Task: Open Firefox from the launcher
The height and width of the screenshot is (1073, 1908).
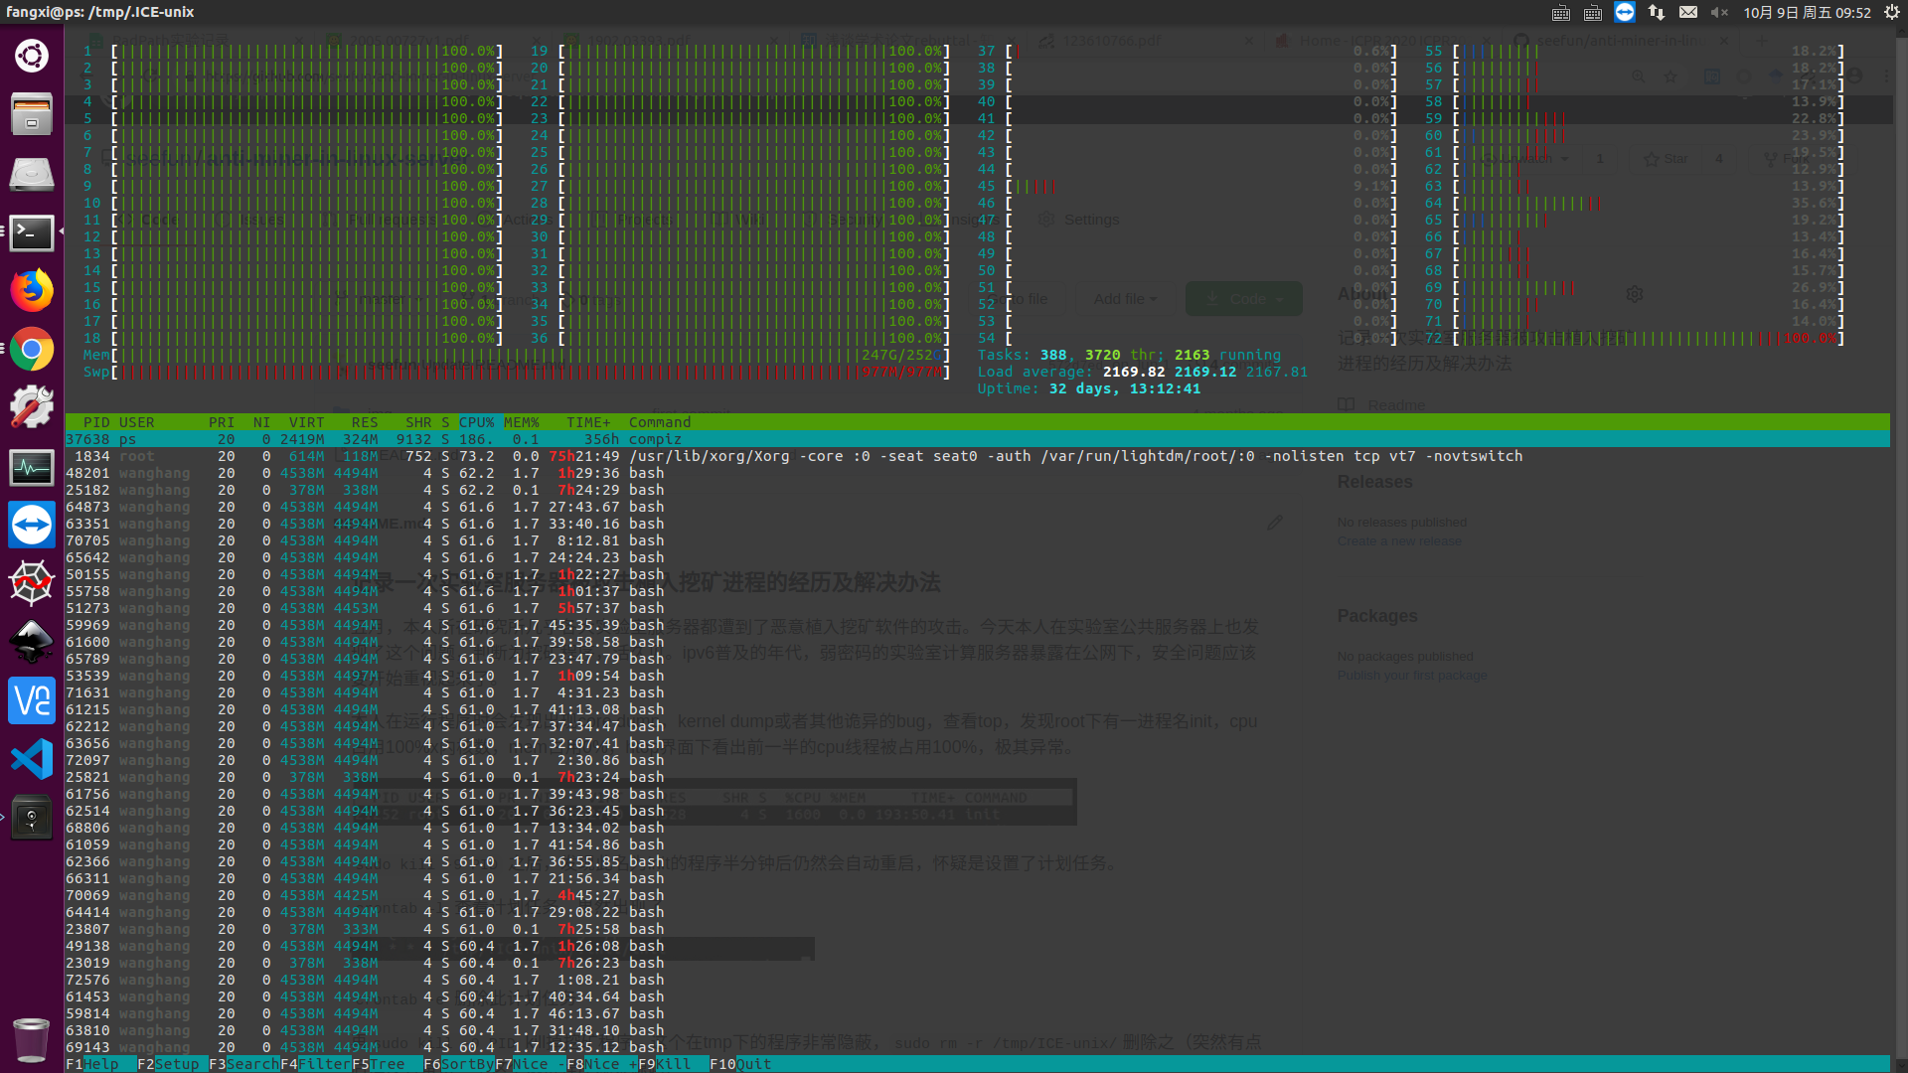Action: (32, 291)
